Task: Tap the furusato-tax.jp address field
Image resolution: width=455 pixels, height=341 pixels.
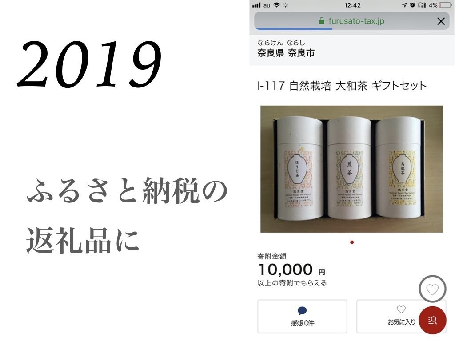Action: coord(352,21)
